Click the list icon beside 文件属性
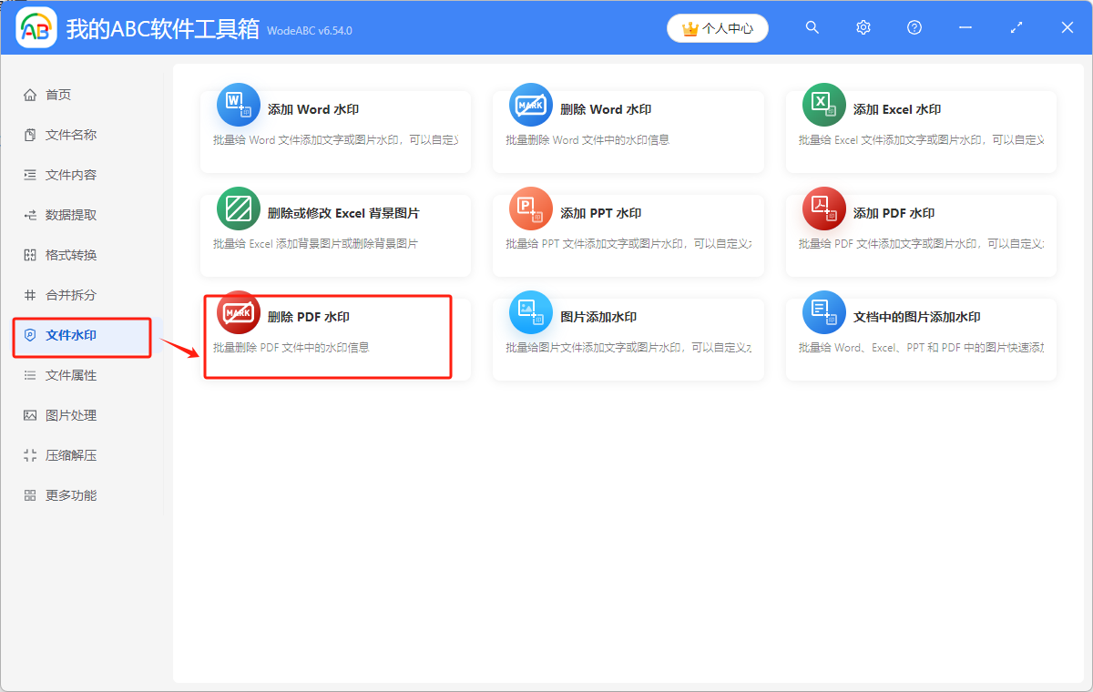 click(30, 375)
